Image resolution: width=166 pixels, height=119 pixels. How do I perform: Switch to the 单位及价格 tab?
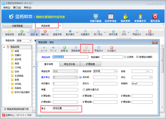tap(70, 64)
